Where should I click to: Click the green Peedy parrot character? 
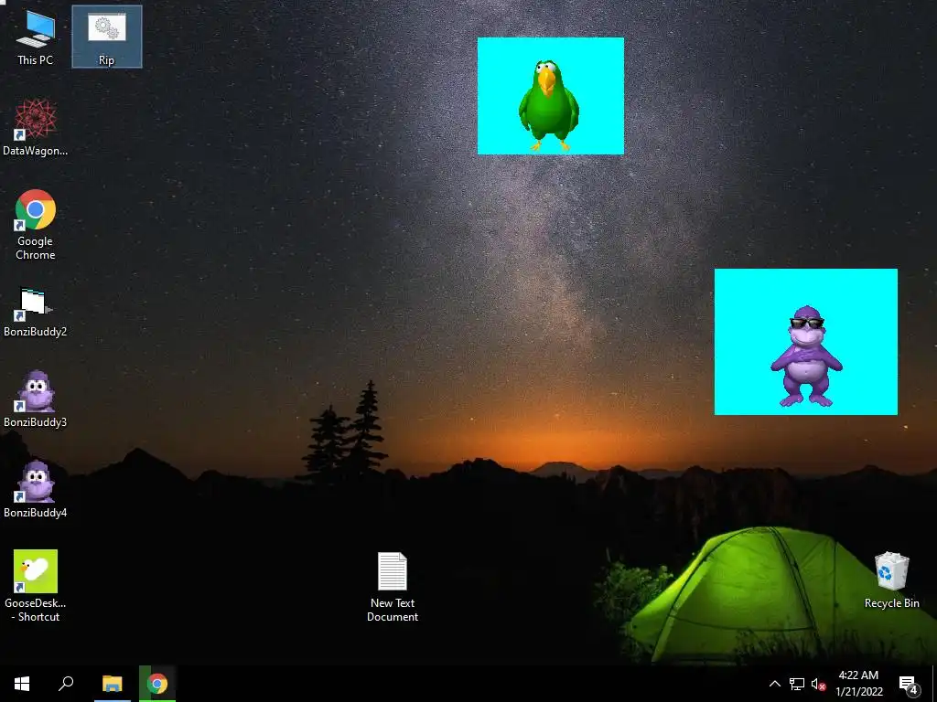pyautogui.click(x=548, y=104)
